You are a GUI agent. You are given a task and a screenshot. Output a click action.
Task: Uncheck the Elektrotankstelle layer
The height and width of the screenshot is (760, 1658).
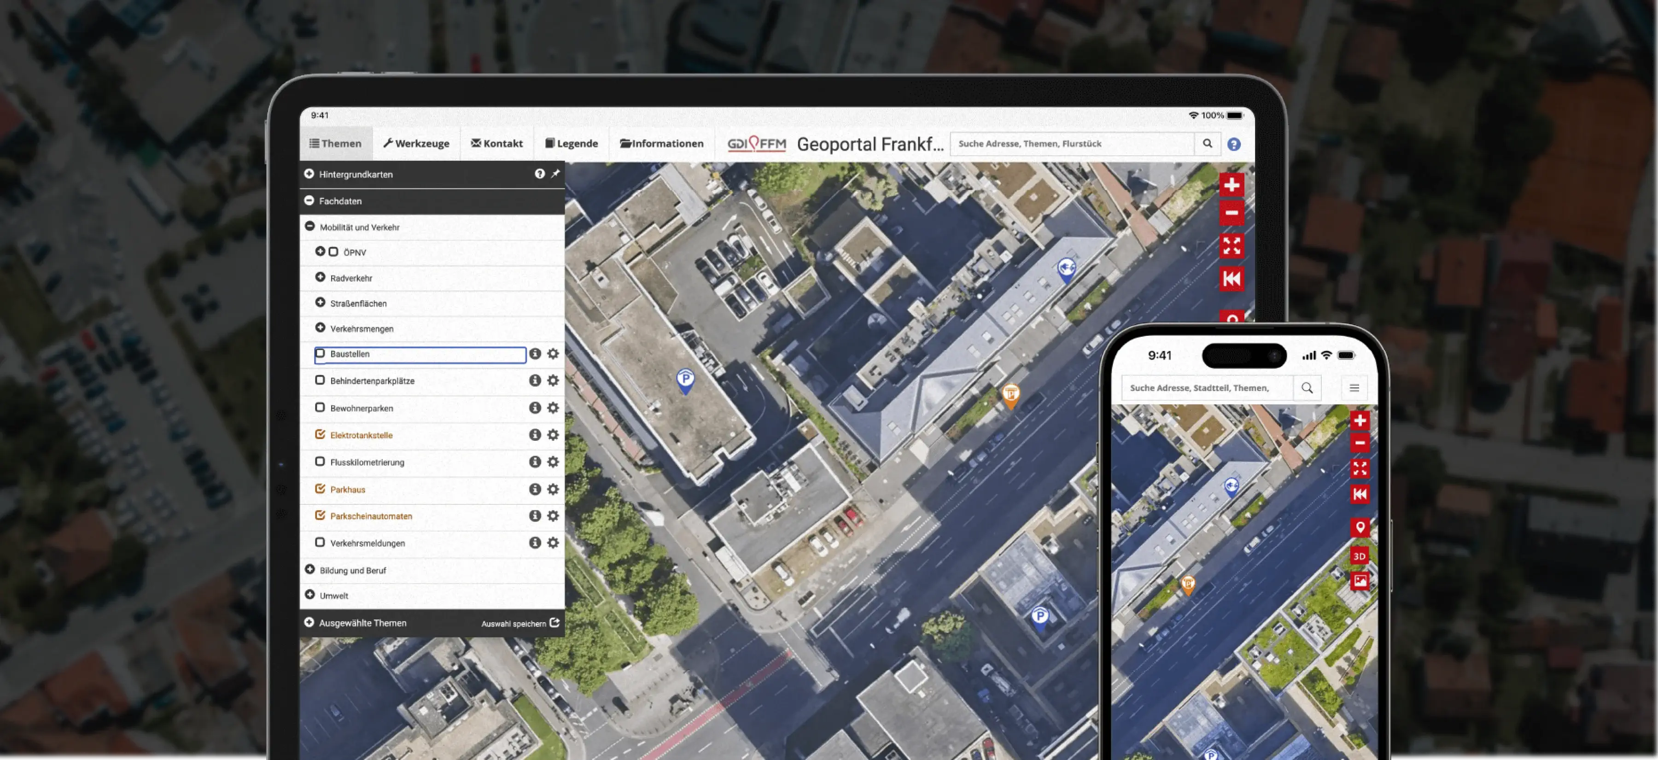click(320, 434)
